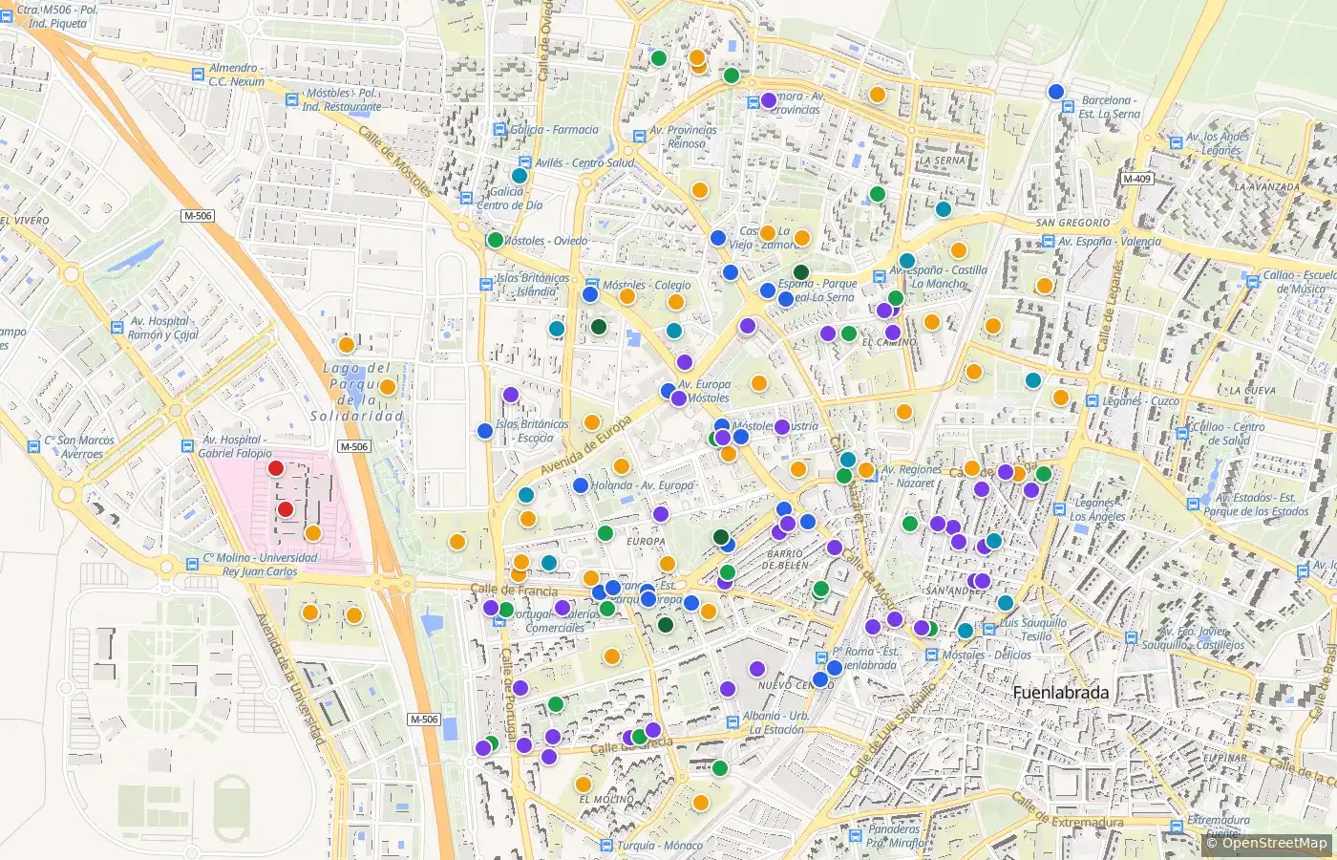Click the orange marker above the El Molino label
Image resolution: width=1337 pixels, height=860 pixels.
click(584, 785)
